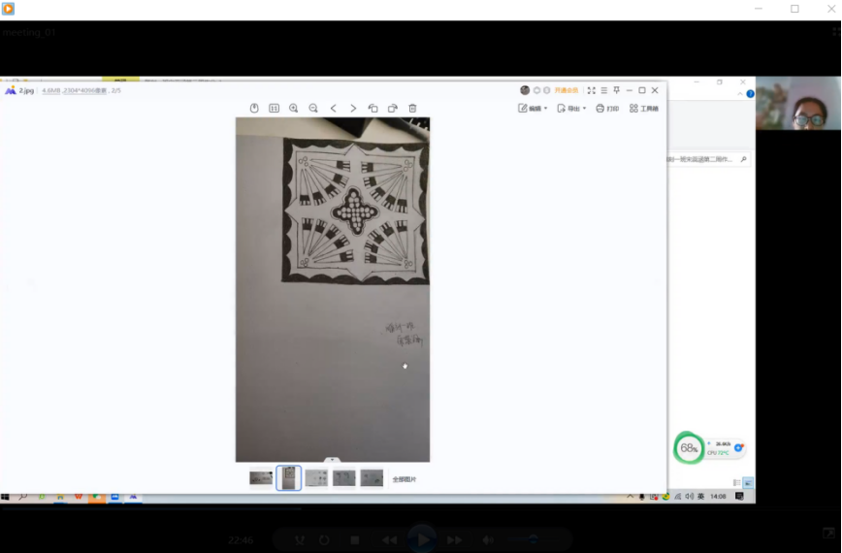Select the first thumbnail in the strip

click(x=261, y=478)
